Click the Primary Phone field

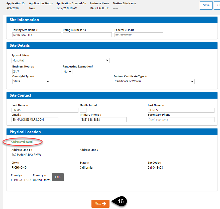[103, 120]
